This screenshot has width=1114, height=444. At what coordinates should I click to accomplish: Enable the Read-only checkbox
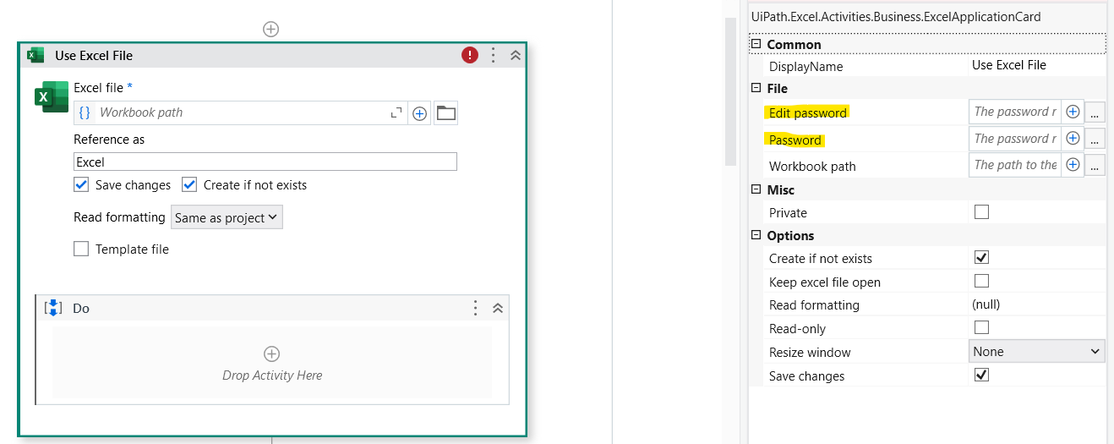(x=981, y=327)
